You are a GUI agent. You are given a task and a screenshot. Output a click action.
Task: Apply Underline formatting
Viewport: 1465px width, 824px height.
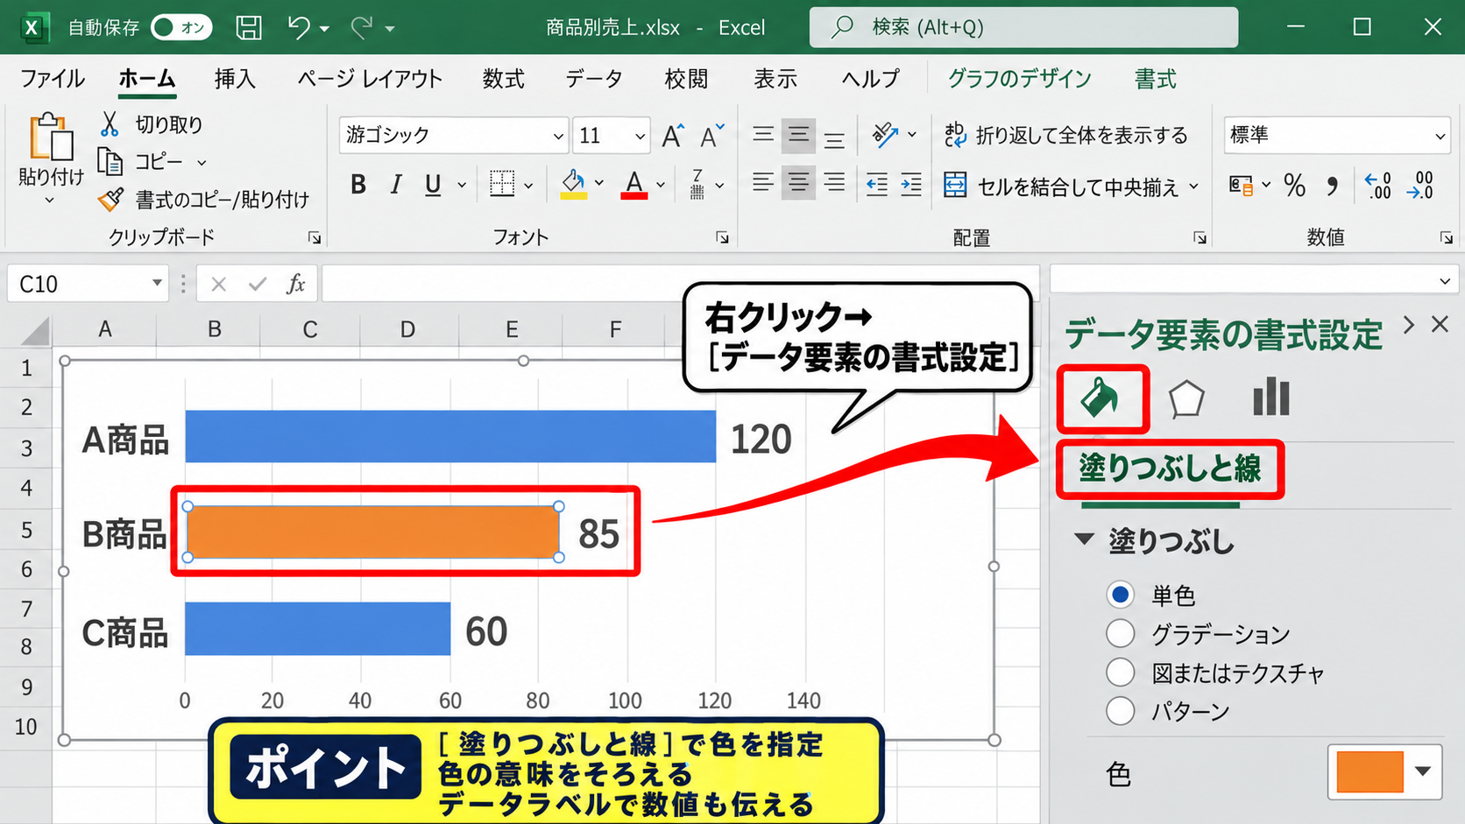433,185
